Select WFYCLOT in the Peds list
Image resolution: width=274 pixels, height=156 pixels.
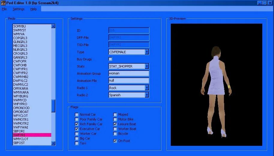click(x=32, y=116)
